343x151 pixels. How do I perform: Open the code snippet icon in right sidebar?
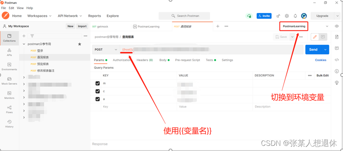(x=337, y=60)
